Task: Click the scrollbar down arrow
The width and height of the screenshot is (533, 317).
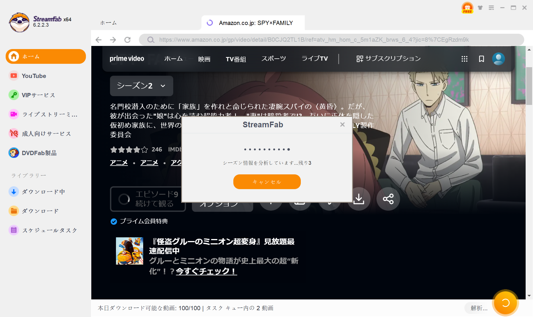Action: tap(529, 296)
